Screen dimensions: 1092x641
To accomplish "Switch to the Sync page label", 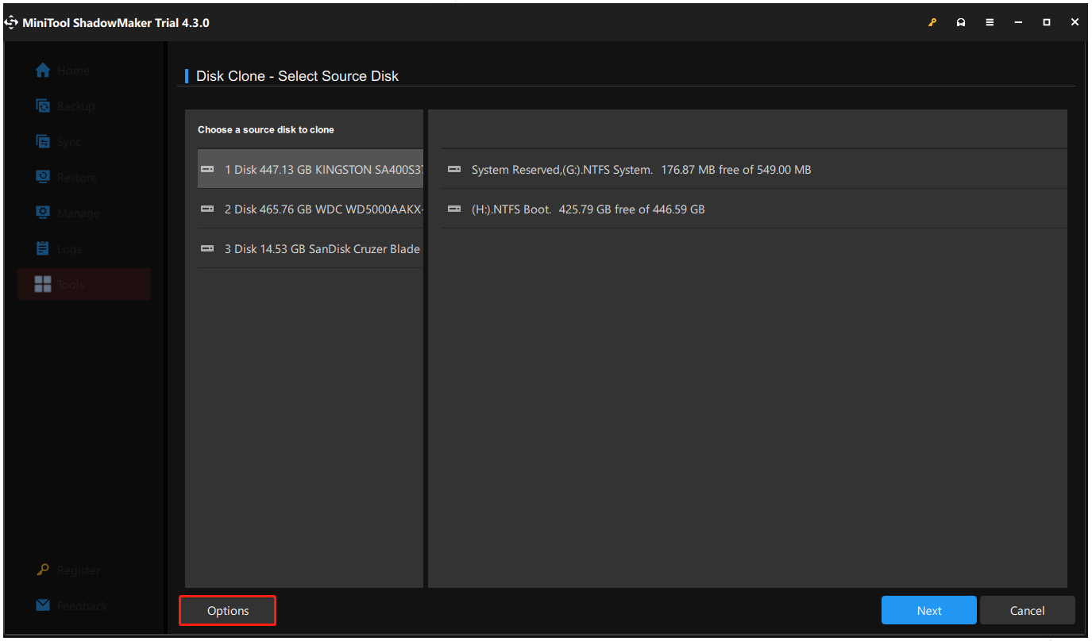I will click(69, 142).
